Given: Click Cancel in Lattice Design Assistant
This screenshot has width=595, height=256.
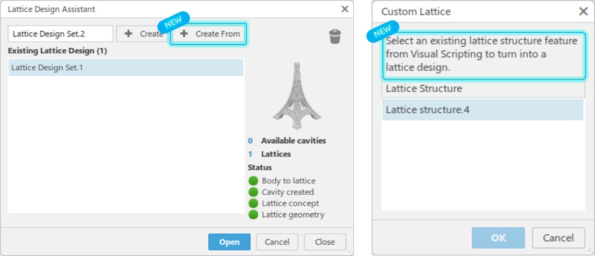Looking at the screenshot, I should click(x=277, y=242).
